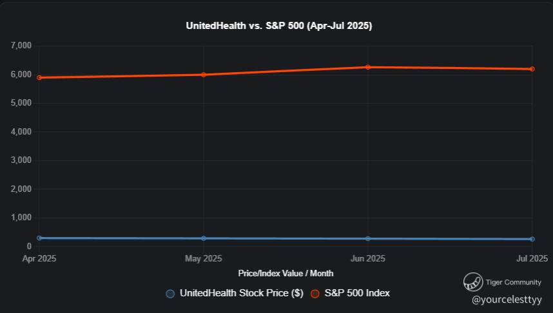553x313 pixels.
Task: Toggle UnitedHealth Stock Price legend marker
Action: [x=170, y=294]
